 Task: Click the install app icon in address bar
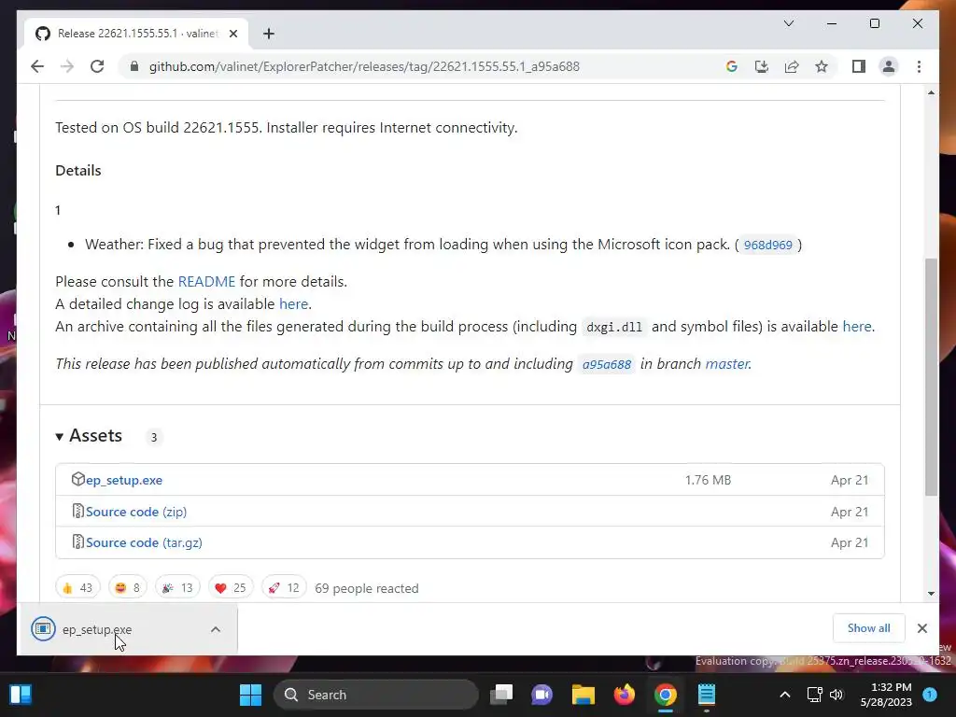762,66
